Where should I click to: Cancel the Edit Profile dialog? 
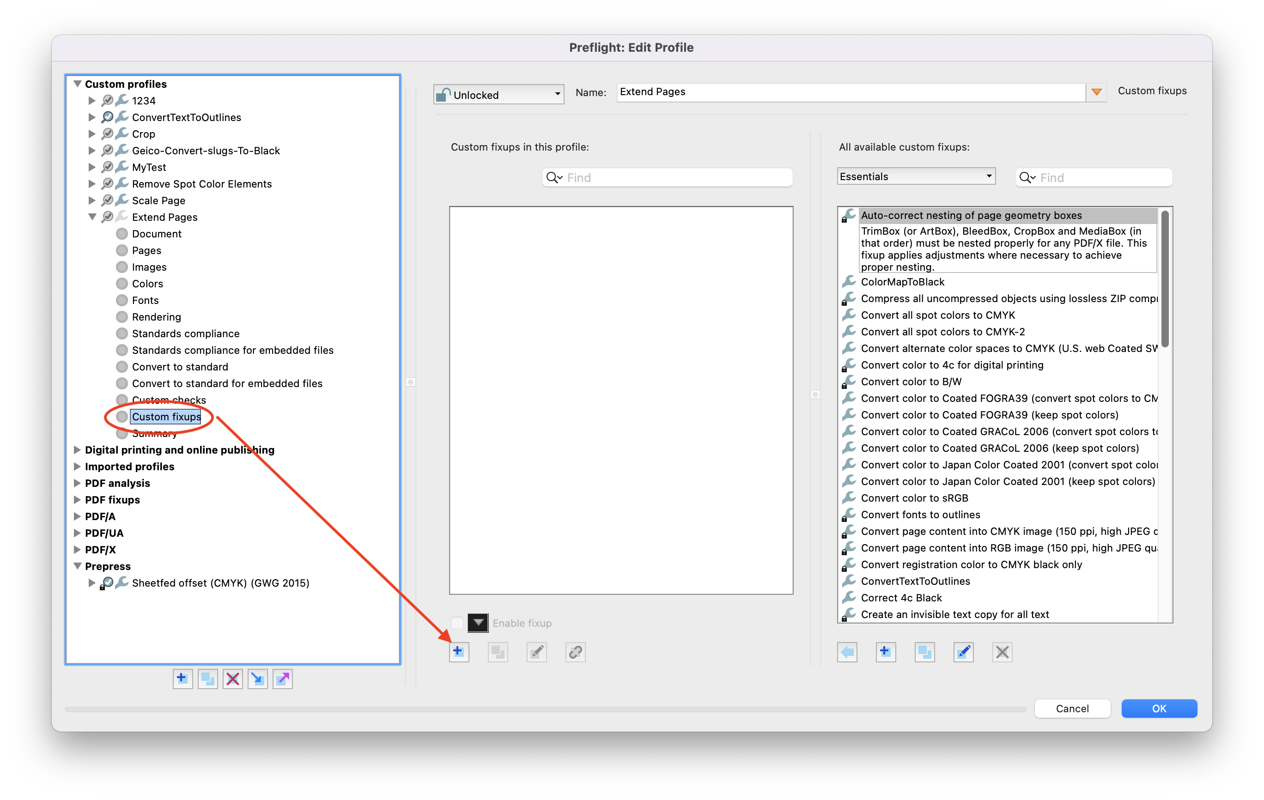pos(1072,708)
